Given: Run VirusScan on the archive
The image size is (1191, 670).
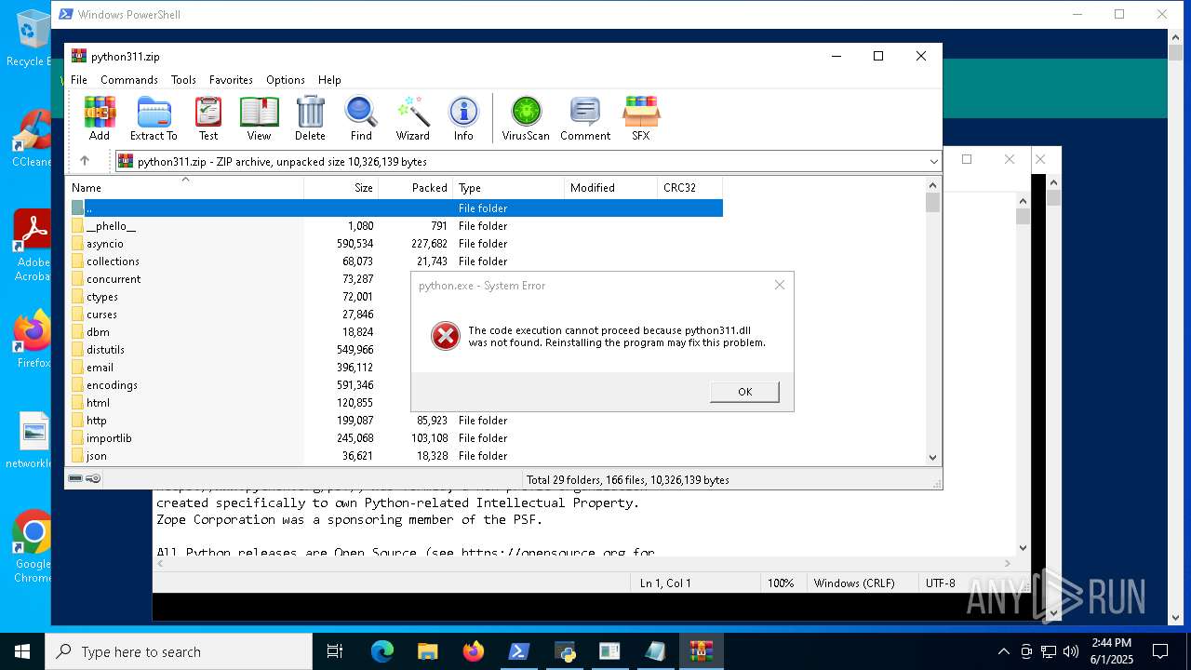Looking at the screenshot, I should [x=526, y=118].
